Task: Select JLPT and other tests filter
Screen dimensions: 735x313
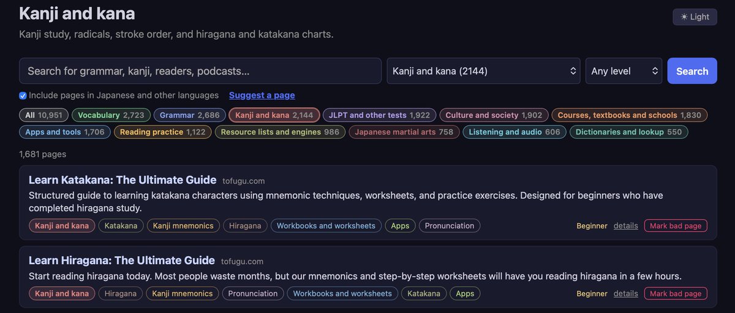Action: tap(380, 115)
